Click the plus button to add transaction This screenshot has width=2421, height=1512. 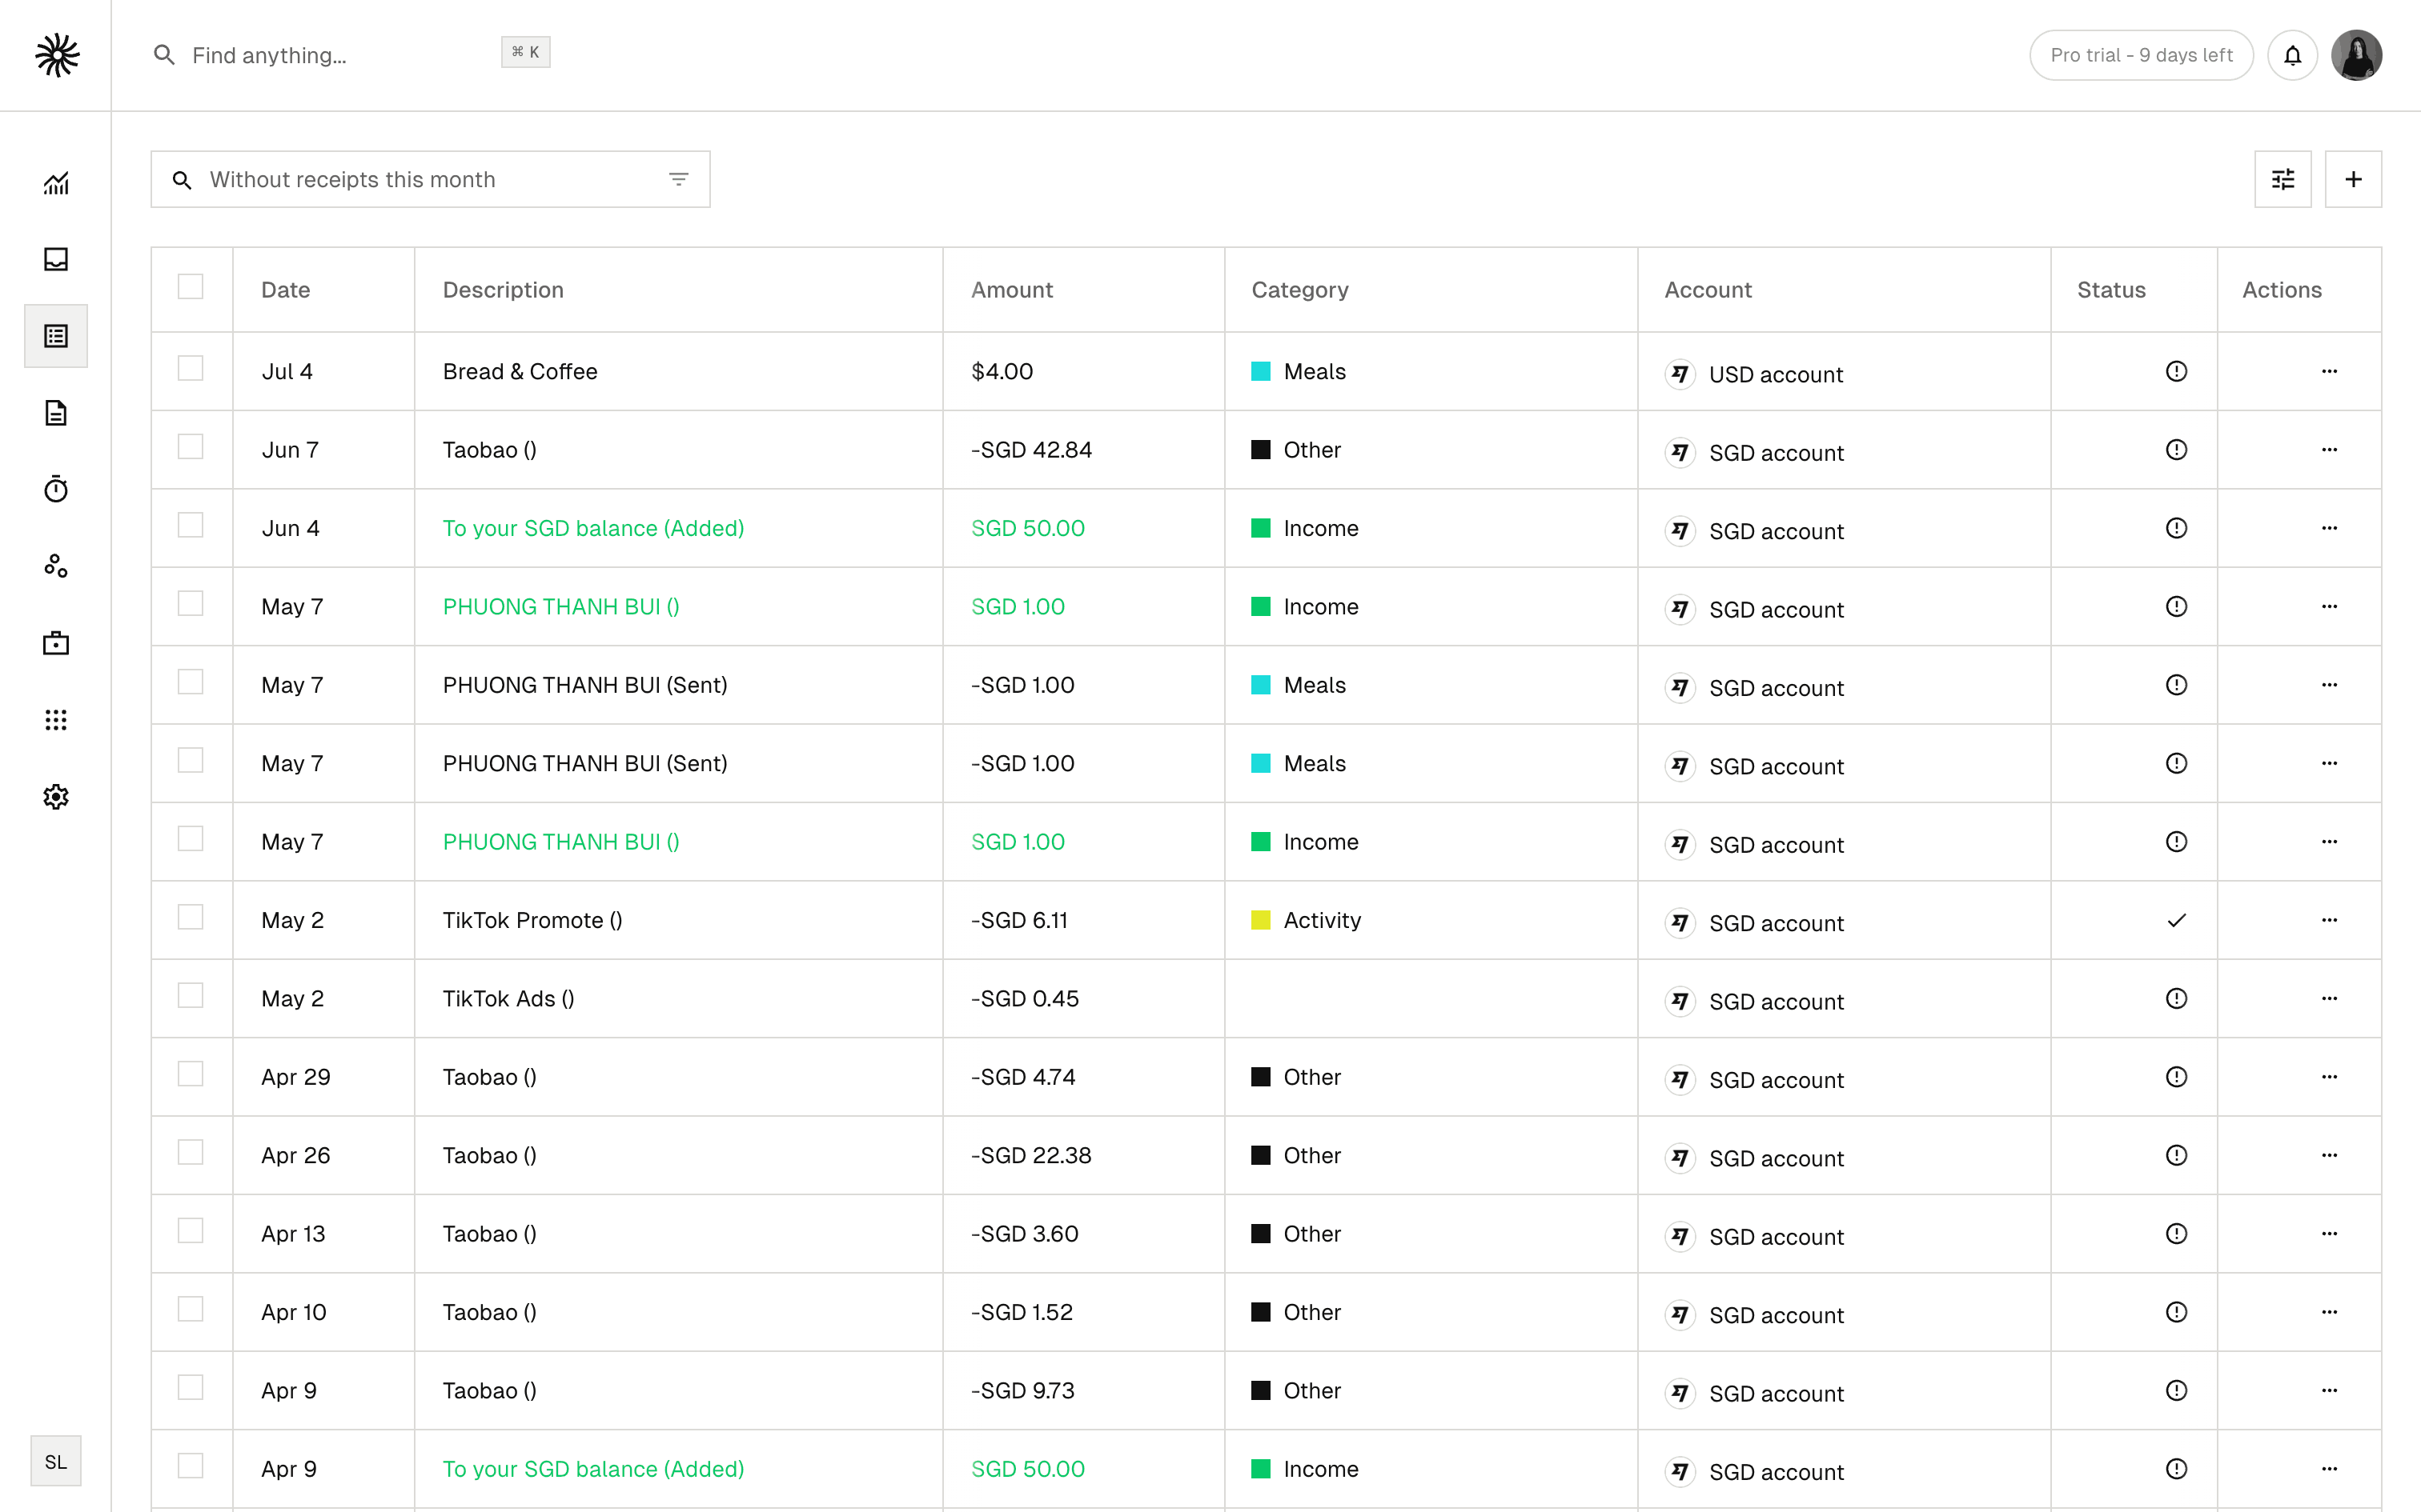[x=2353, y=180]
